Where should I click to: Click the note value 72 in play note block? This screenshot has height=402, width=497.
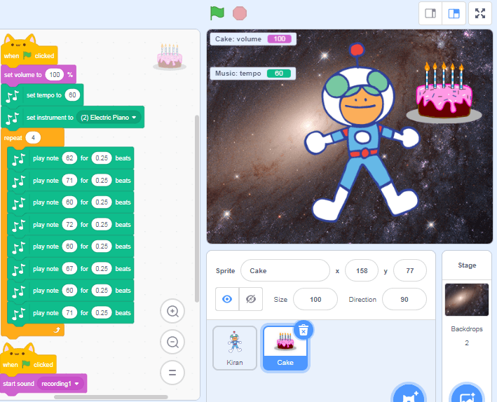(x=69, y=225)
